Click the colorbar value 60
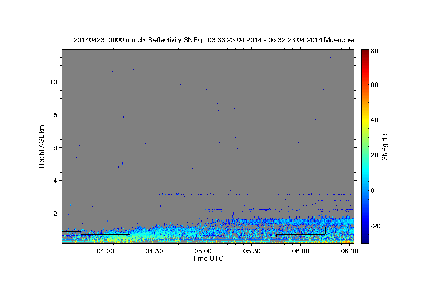438x292 pixels. [374, 85]
